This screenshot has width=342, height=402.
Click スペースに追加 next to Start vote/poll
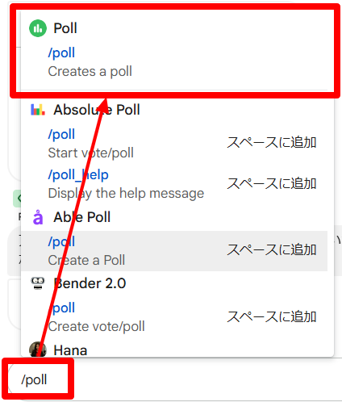271,142
